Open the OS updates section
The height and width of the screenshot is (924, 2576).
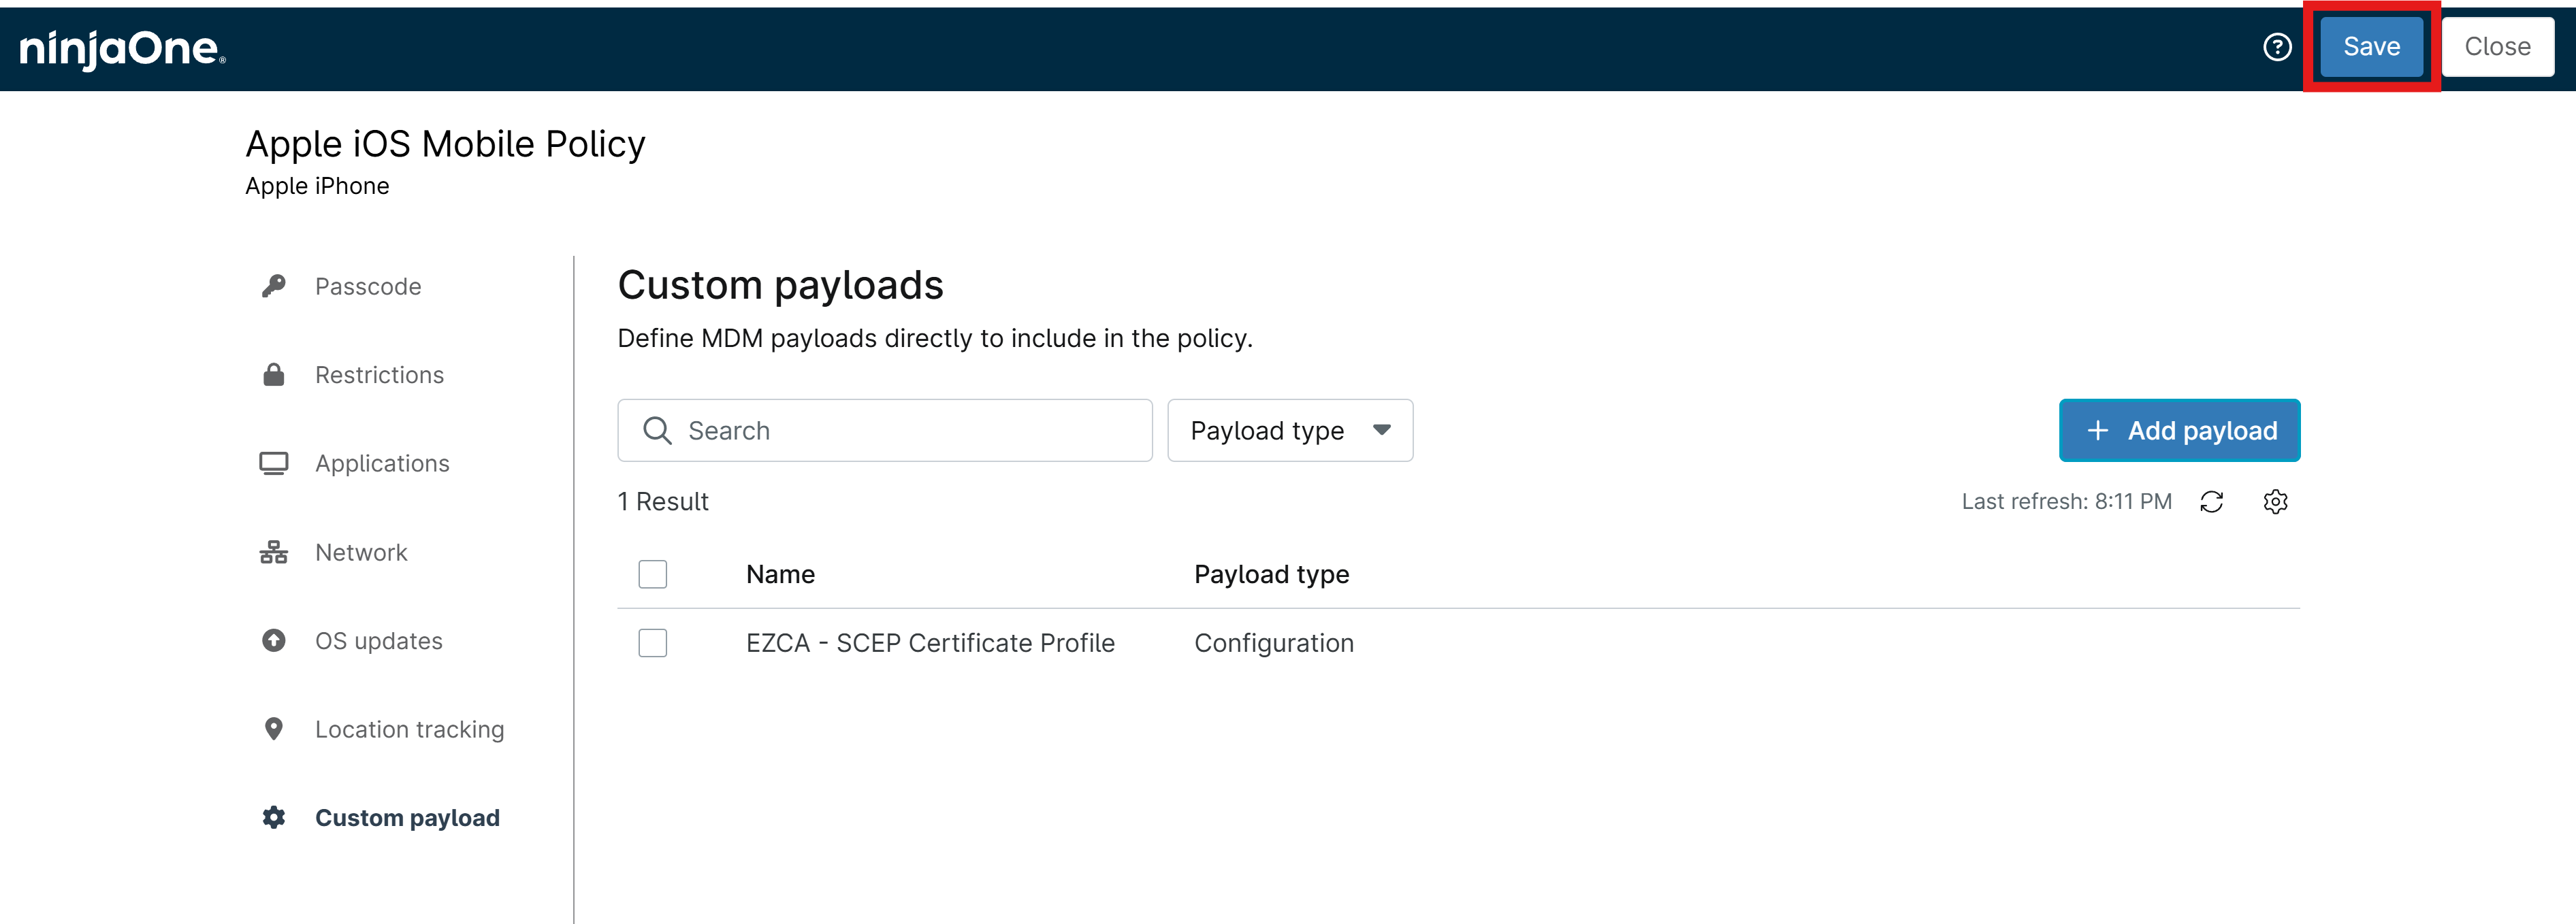coord(378,640)
